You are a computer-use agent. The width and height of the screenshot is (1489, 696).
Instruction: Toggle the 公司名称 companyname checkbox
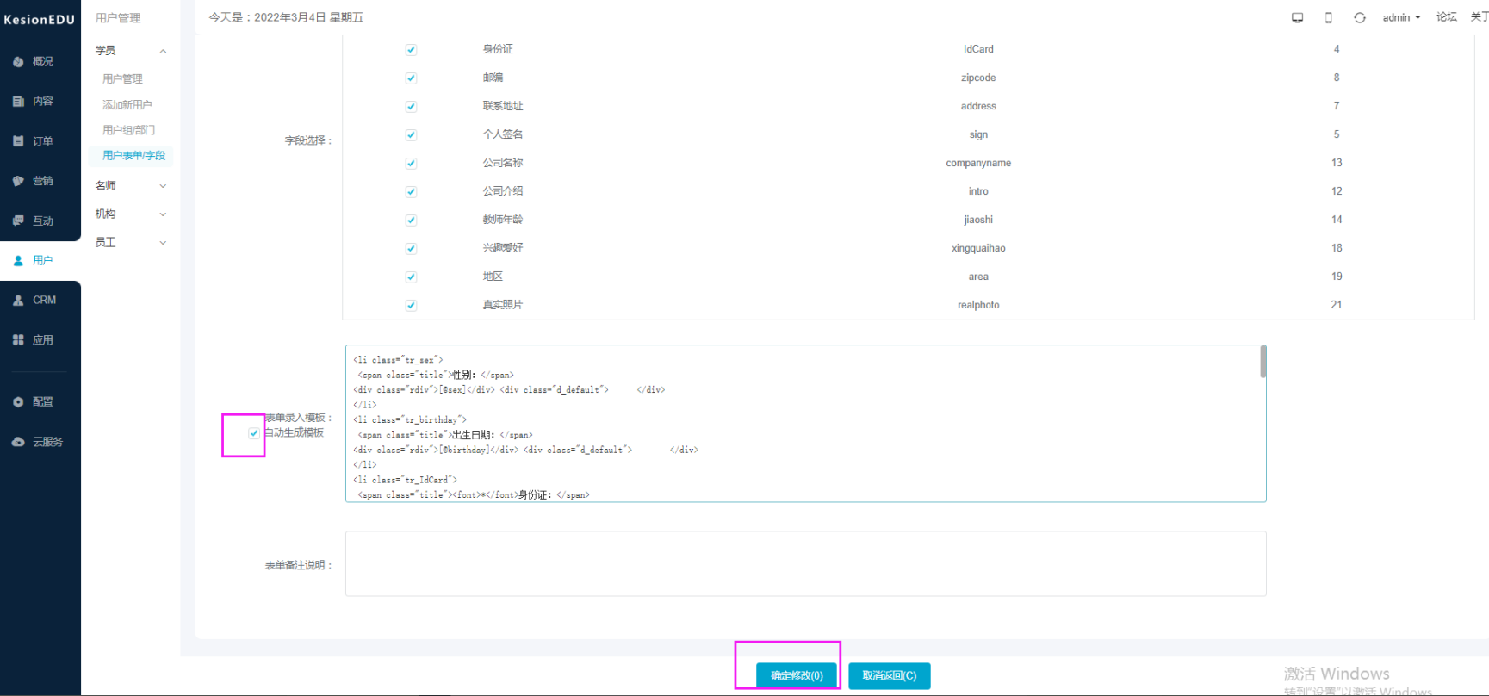pyautogui.click(x=411, y=164)
